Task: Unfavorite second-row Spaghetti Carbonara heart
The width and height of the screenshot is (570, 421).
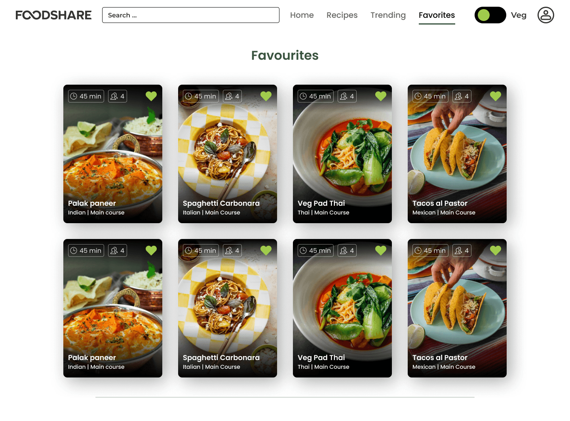Action: coord(266,250)
